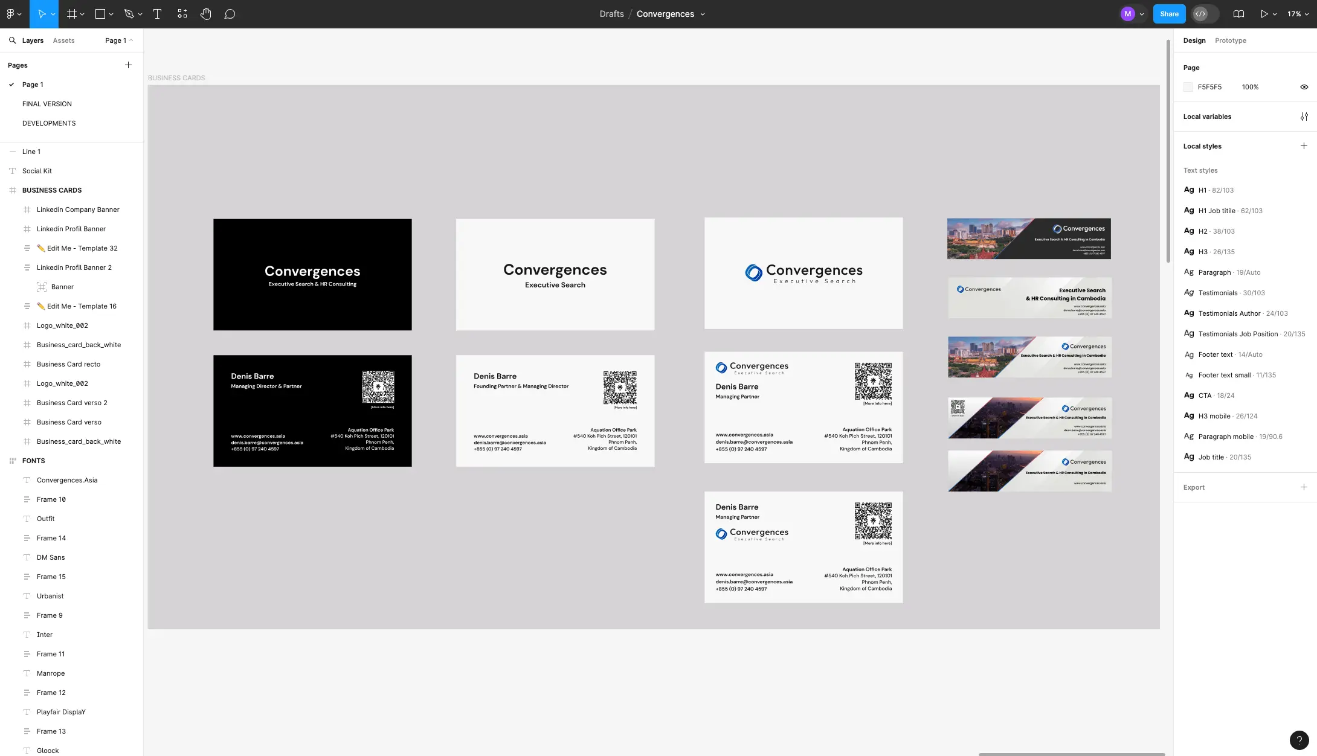
Task: Present the prototype with play button
Action: (x=1264, y=14)
